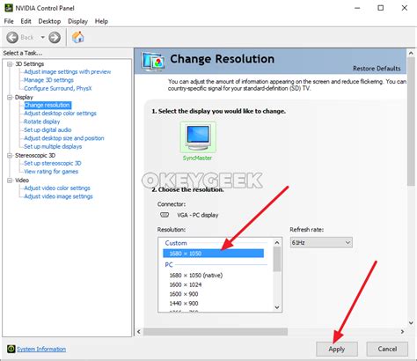Viewport: 417px width, 361px height.
Task: Open the Desktop menu
Action: 49,21
